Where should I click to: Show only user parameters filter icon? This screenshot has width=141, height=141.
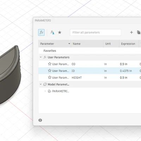53,32
